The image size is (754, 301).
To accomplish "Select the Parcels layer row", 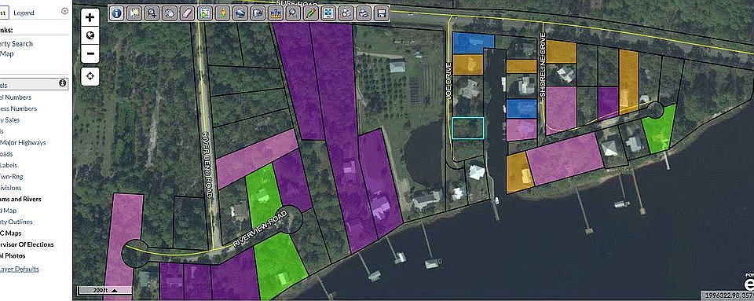I will click(34, 85).
